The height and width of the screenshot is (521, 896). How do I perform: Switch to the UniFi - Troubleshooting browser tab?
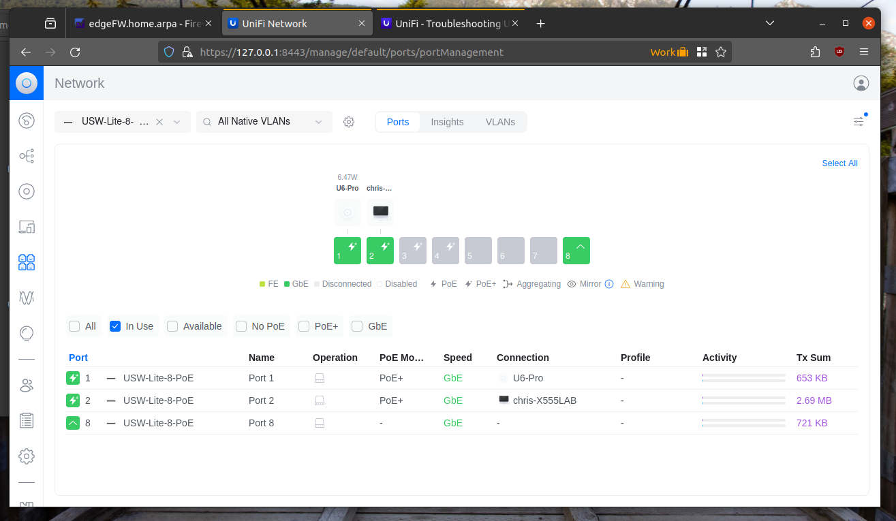pos(450,23)
